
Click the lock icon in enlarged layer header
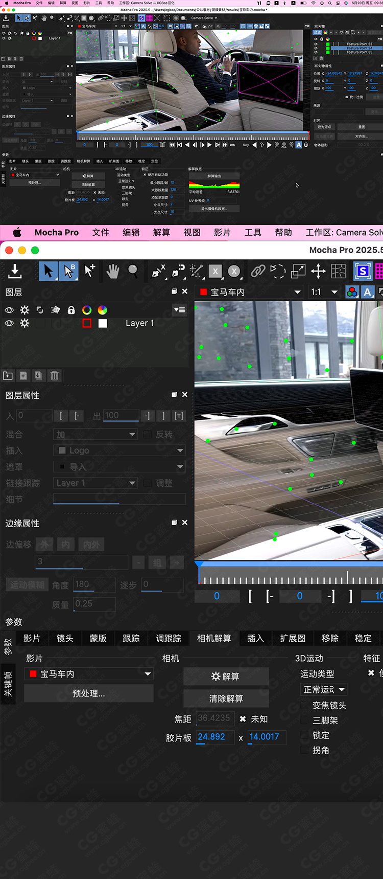[71, 310]
